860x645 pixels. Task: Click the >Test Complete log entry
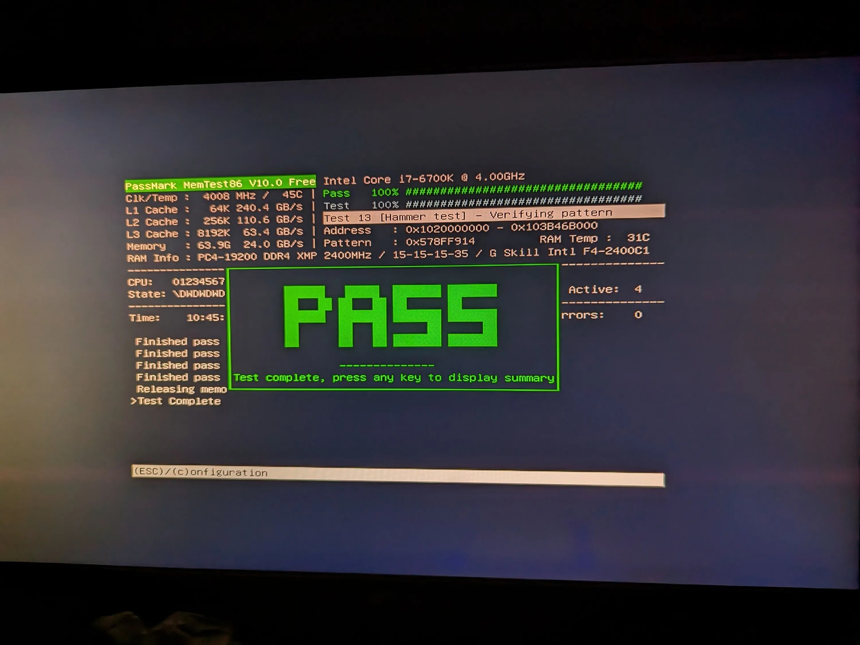point(176,401)
